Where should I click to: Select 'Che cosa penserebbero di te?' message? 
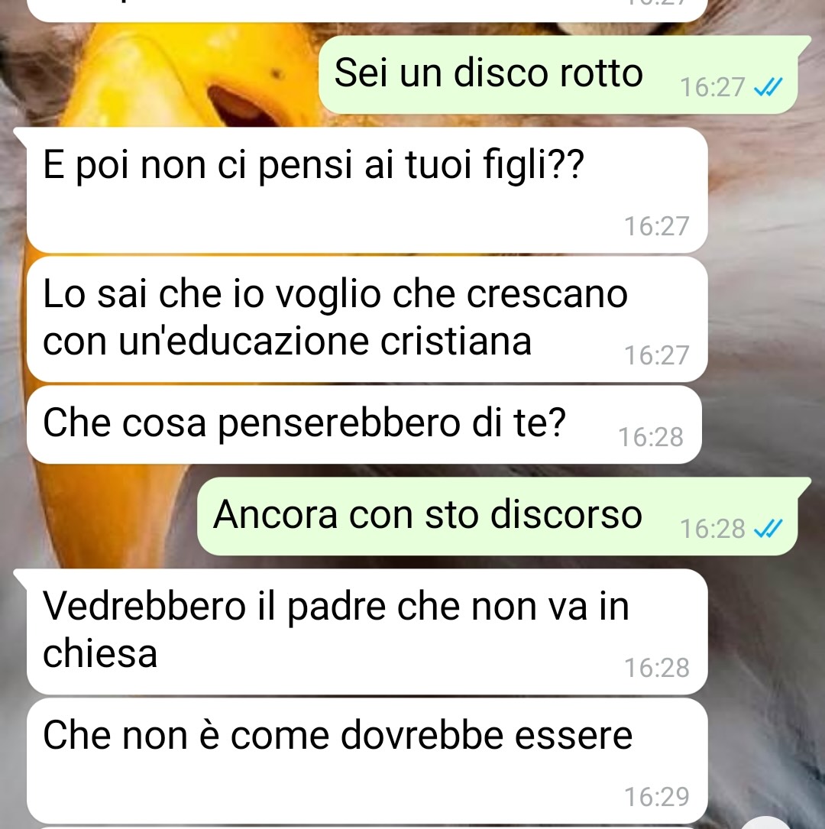point(364,425)
